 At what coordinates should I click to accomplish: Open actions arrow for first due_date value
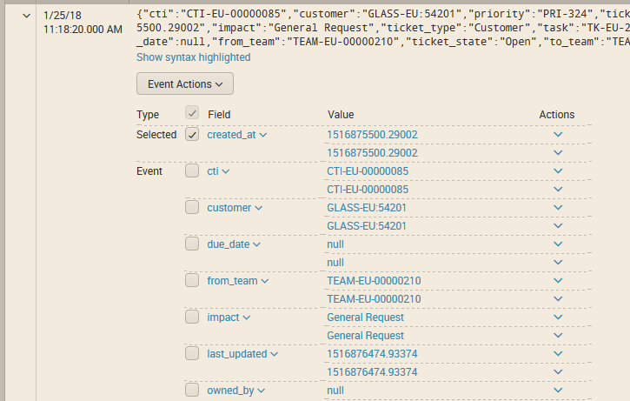(558, 244)
